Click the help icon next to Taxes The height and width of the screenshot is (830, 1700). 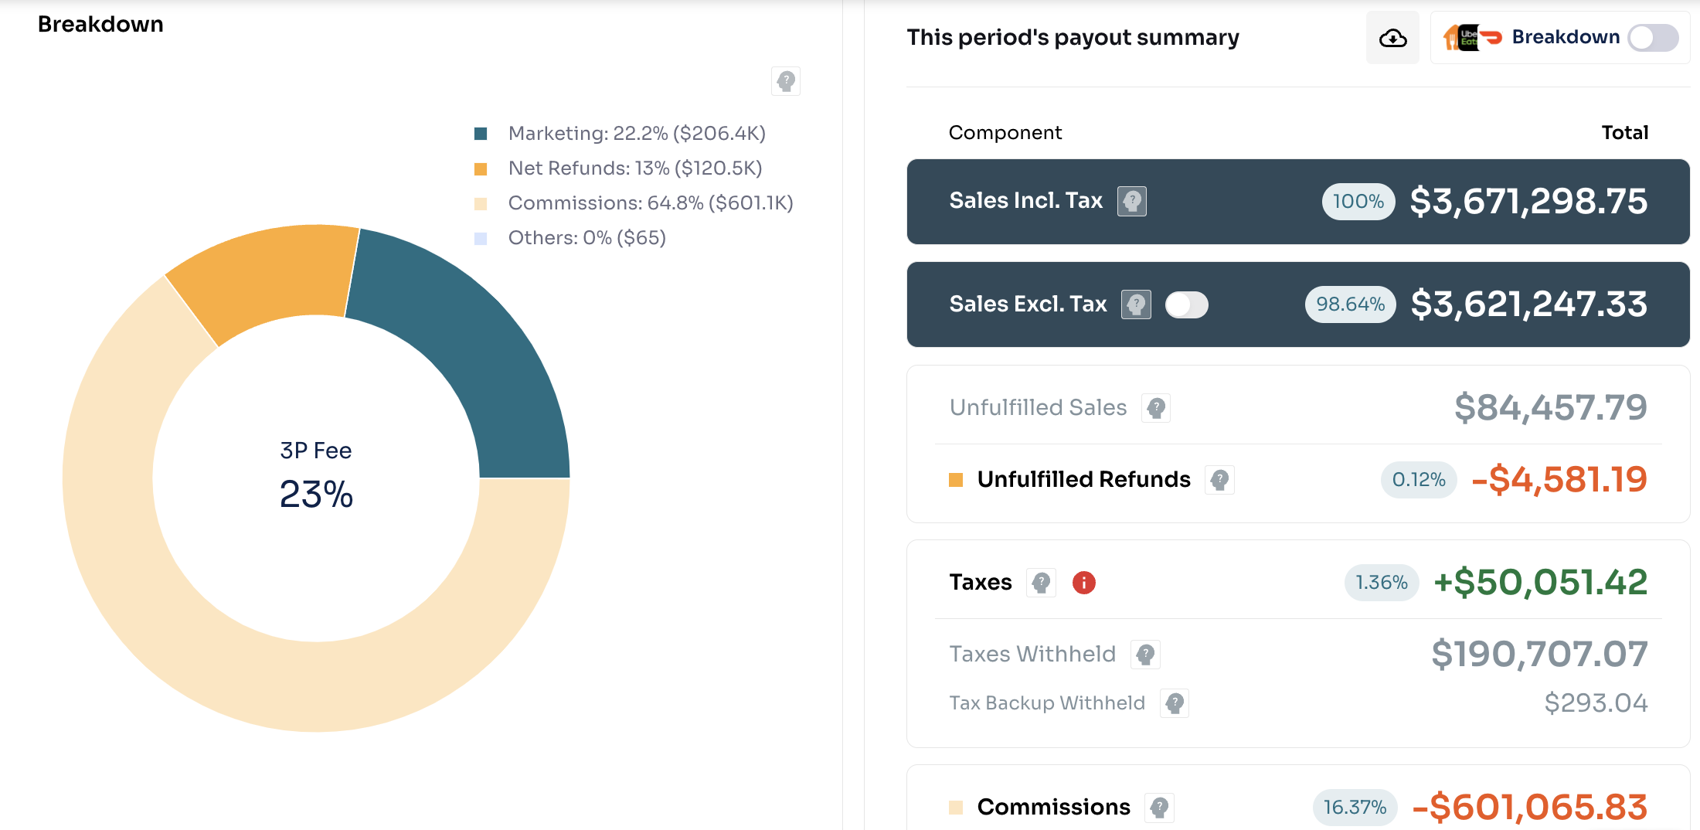1041,583
